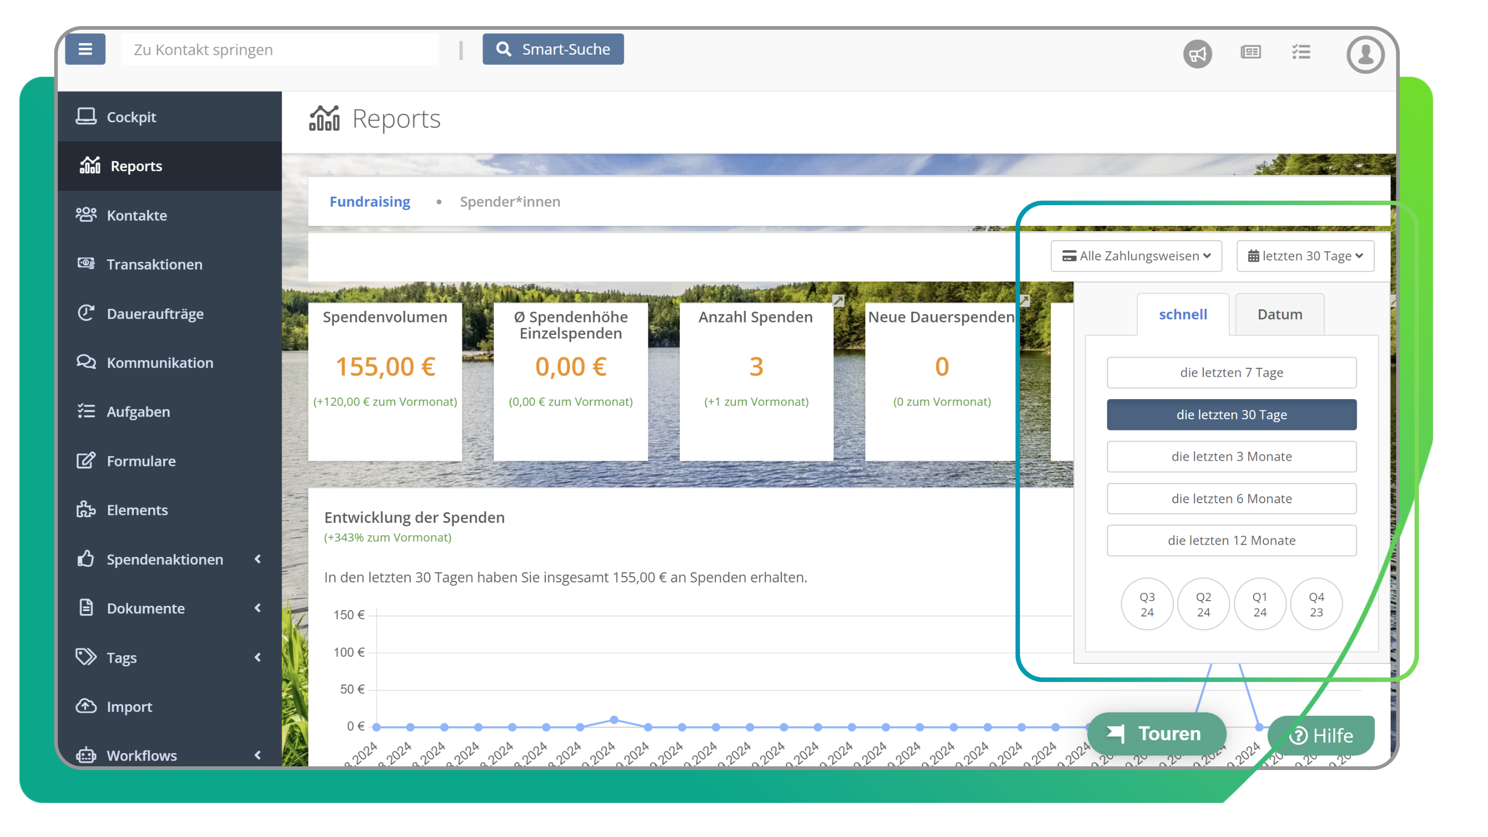Select the 'die letzten 7 Tage' quick filter
The width and height of the screenshot is (1488, 837).
(1231, 373)
